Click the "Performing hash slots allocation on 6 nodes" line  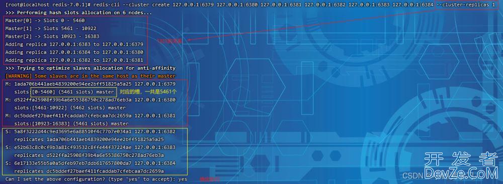[79, 13]
